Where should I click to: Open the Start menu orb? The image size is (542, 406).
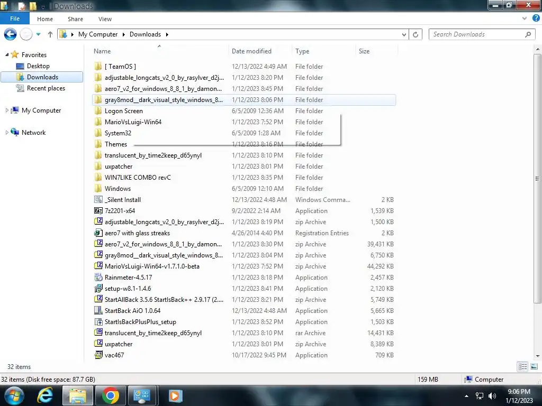point(14,395)
